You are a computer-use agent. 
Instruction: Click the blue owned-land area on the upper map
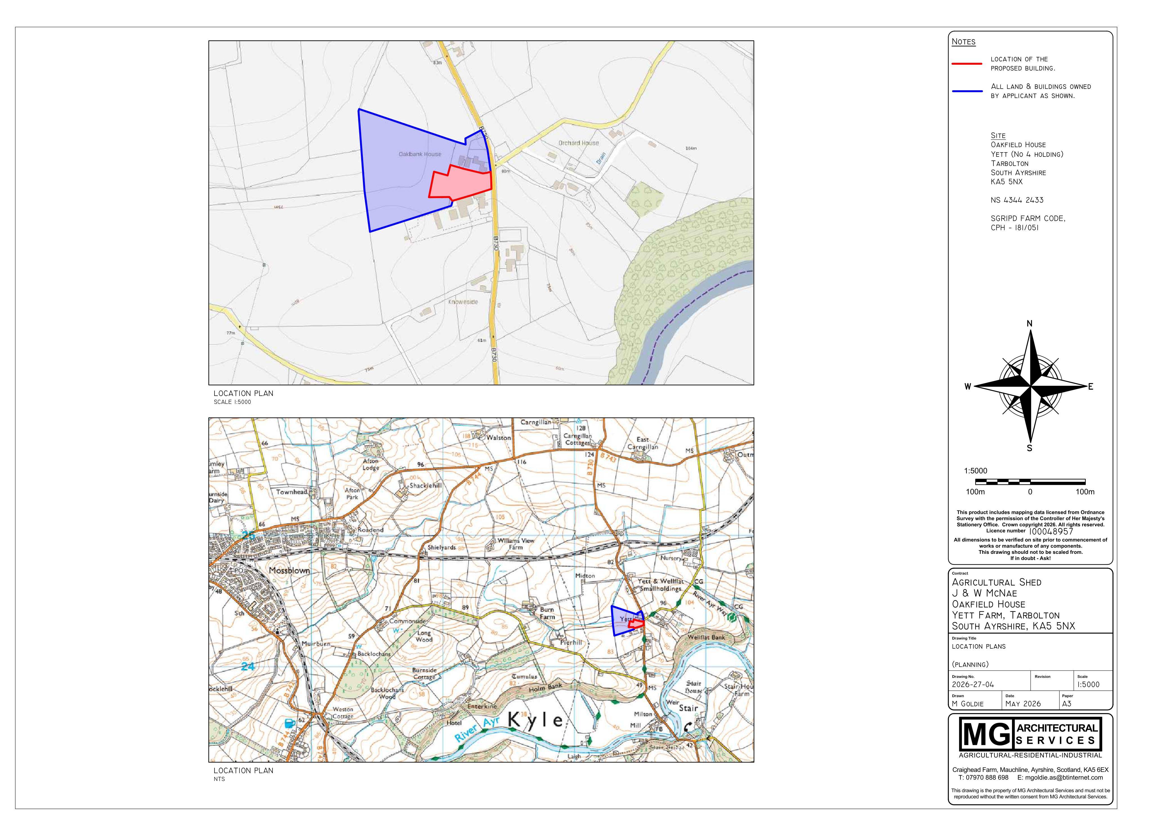coord(402,171)
